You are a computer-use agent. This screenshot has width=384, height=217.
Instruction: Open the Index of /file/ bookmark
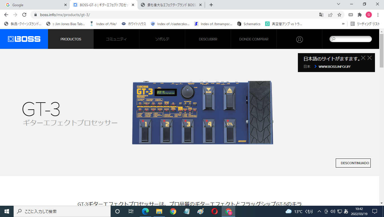pyautogui.click(x=103, y=24)
